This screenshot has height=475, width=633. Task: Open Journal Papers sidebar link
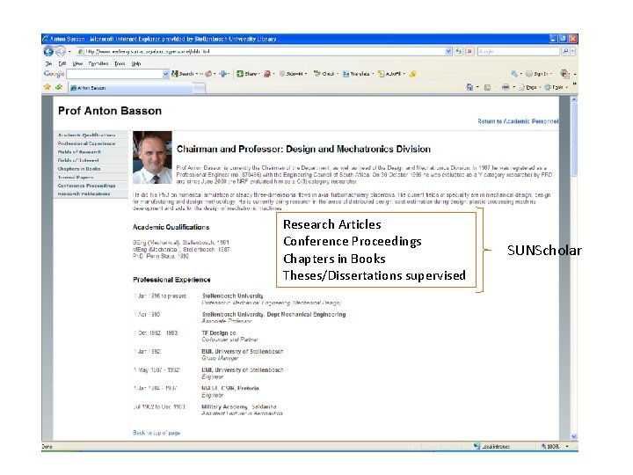(76, 178)
